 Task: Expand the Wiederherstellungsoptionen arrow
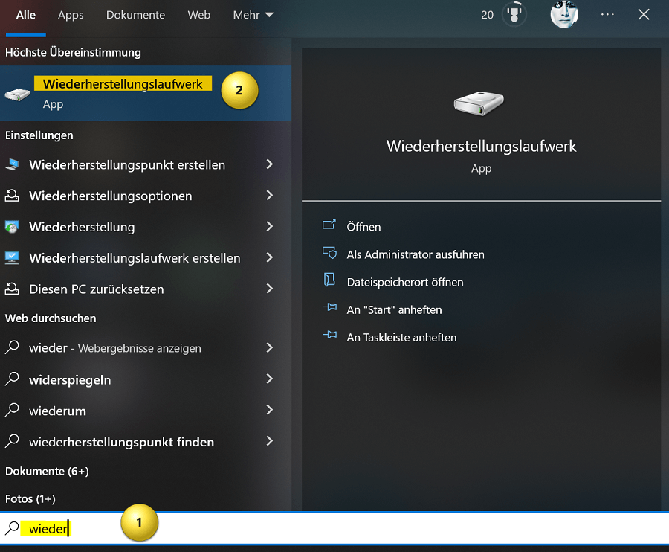click(x=269, y=196)
